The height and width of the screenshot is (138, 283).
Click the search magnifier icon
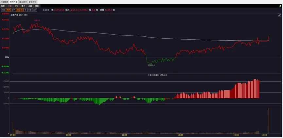point(280,6)
